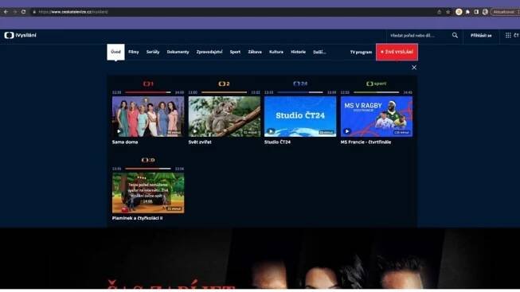Focus the search programs input field
The height and width of the screenshot is (292, 520).
pyautogui.click(x=418, y=35)
